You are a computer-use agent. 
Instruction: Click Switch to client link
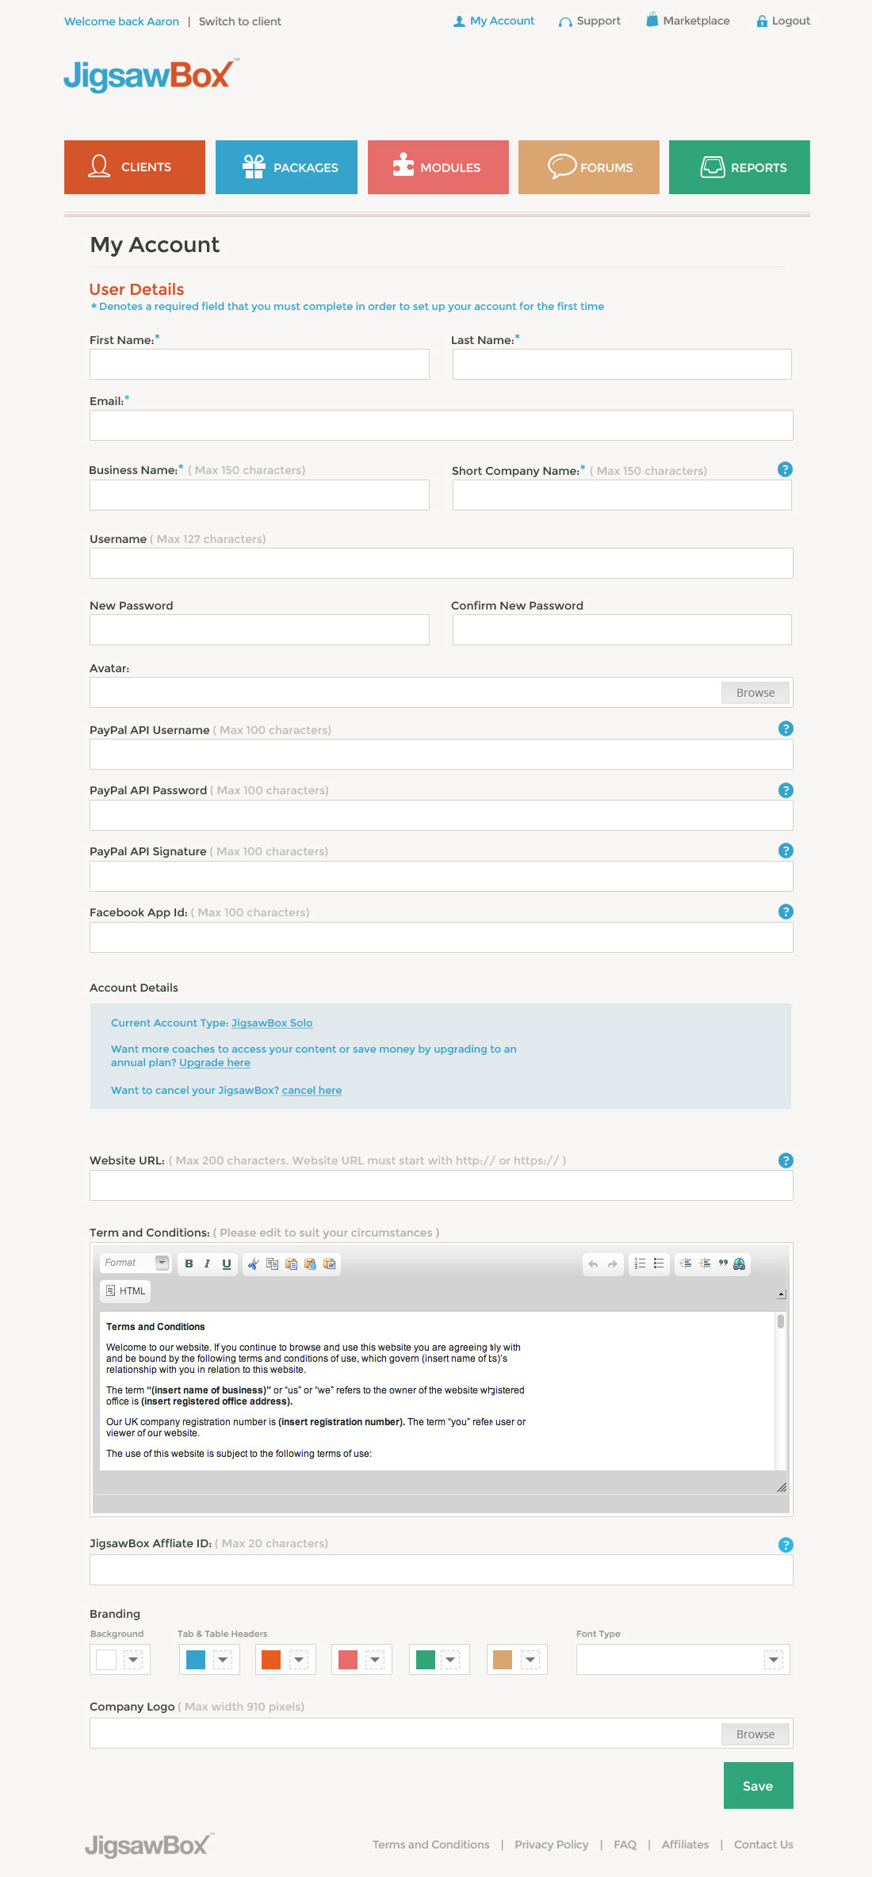(x=240, y=21)
